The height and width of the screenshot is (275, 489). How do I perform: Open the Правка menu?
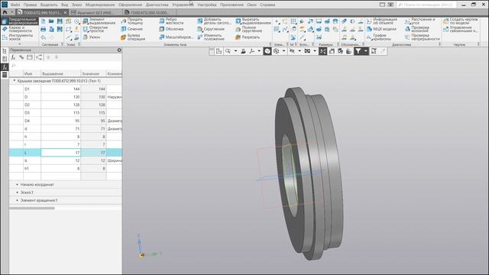coord(30,5)
